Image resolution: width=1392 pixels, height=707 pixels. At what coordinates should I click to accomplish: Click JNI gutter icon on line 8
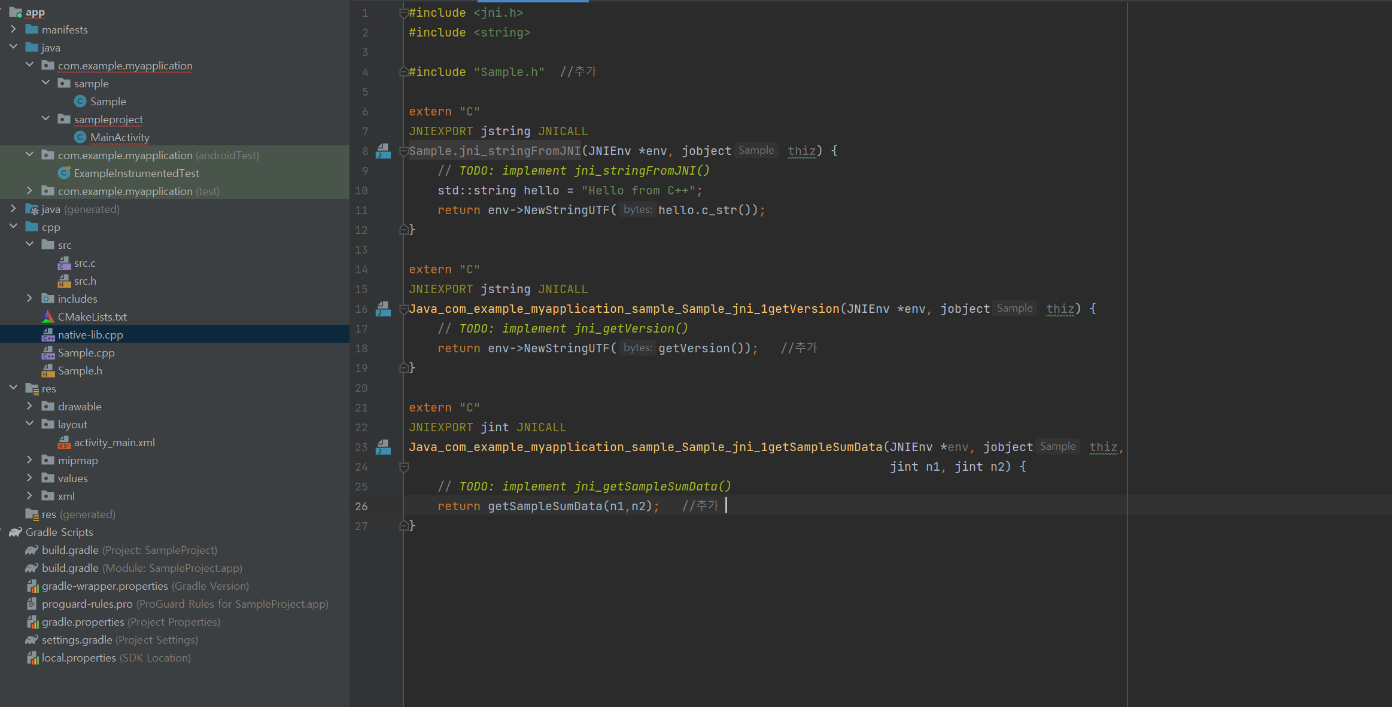click(x=383, y=151)
